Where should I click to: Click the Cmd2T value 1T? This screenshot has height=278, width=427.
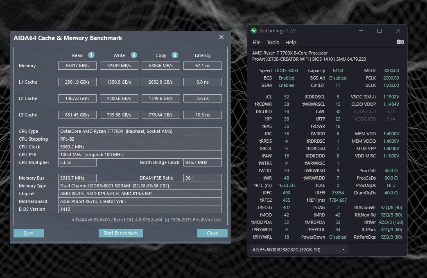click(x=338, y=85)
